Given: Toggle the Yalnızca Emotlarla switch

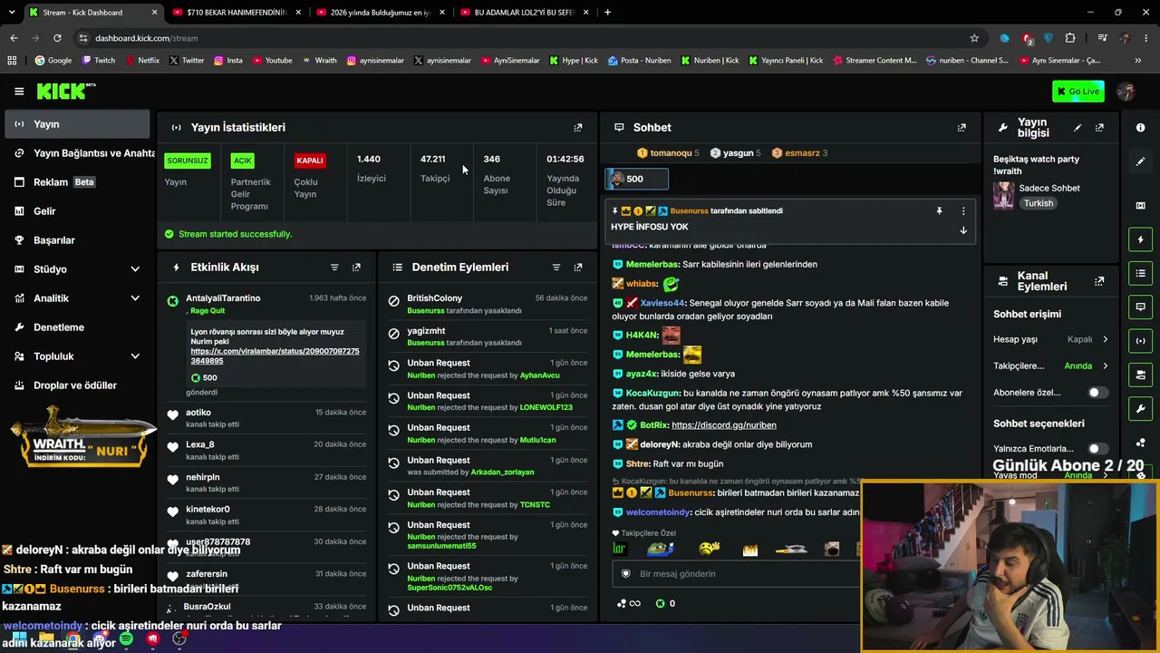Looking at the screenshot, I should point(1097,448).
